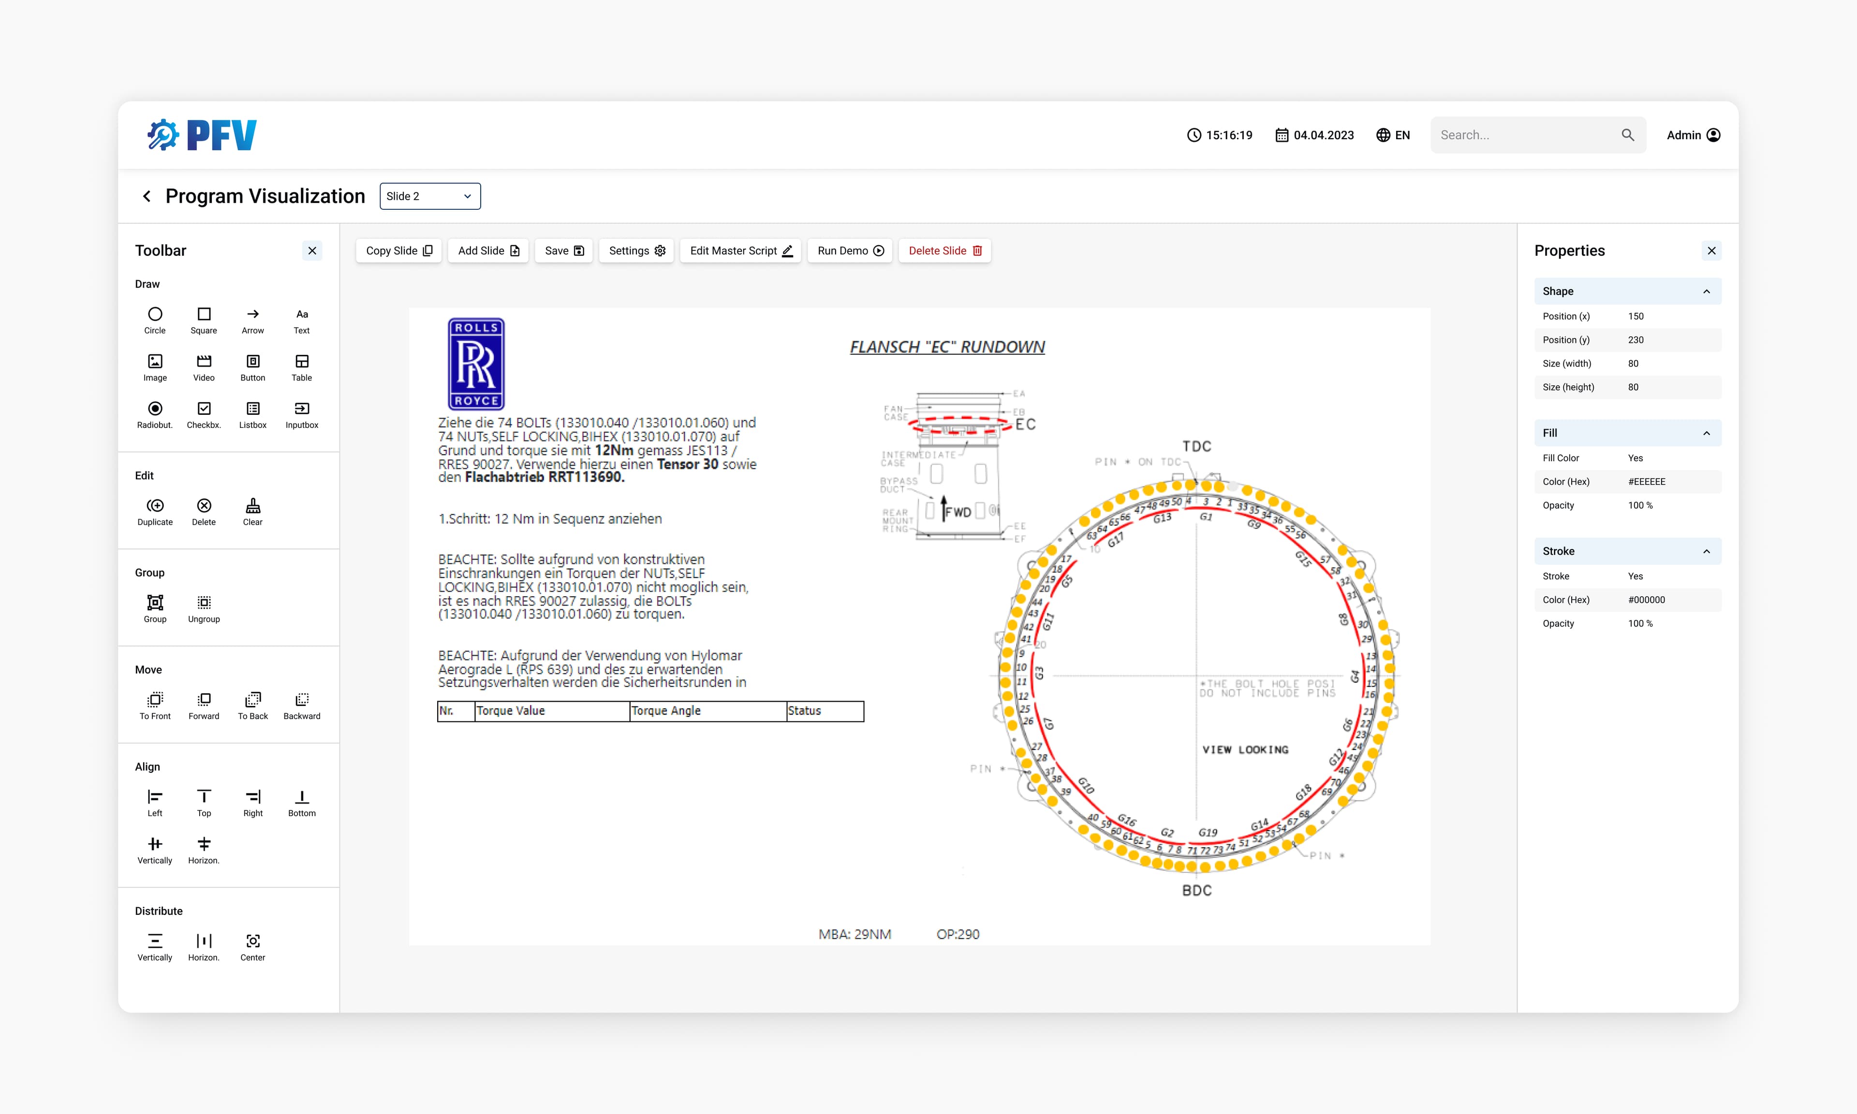Image resolution: width=1857 pixels, height=1114 pixels.
Task: Select the Circle draw tool
Action: click(x=155, y=321)
